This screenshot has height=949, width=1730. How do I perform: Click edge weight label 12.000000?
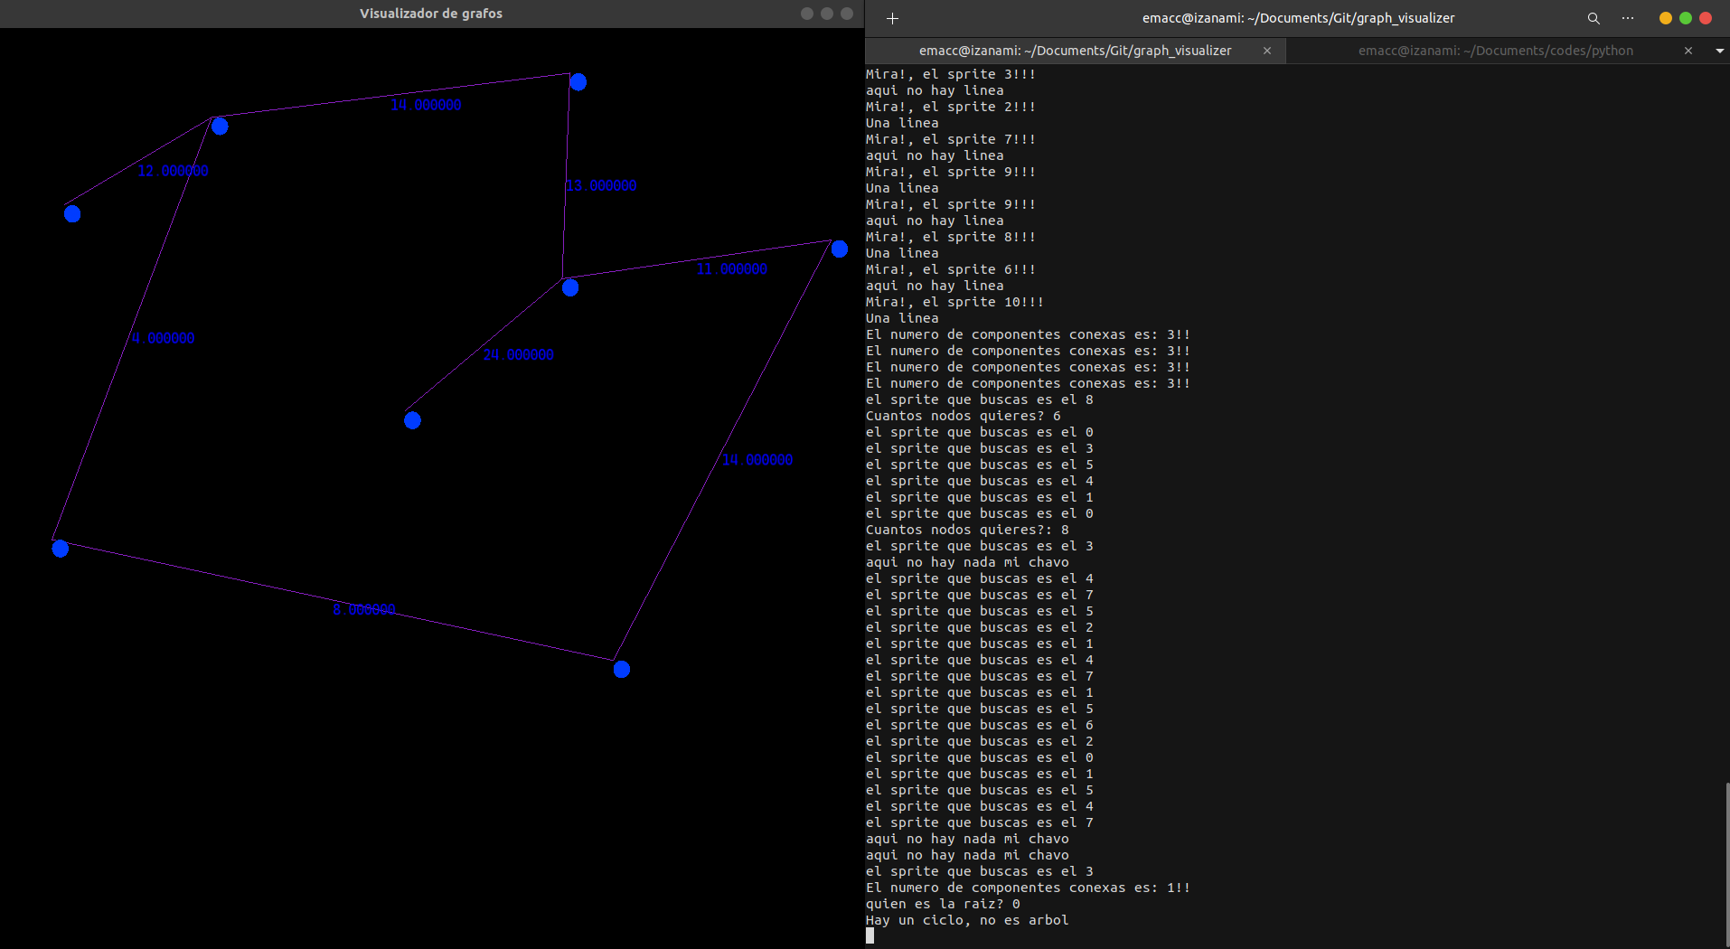pos(173,171)
